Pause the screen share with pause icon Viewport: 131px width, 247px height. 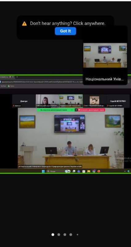click(76, 110)
